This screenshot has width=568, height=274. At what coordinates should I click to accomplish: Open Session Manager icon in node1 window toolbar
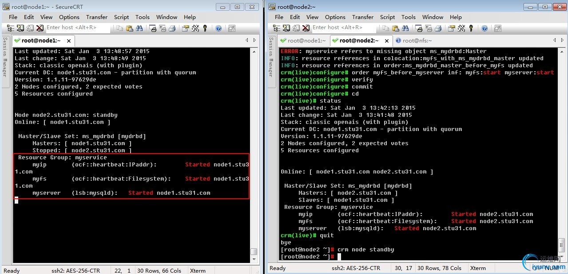pyautogui.click(x=10, y=28)
